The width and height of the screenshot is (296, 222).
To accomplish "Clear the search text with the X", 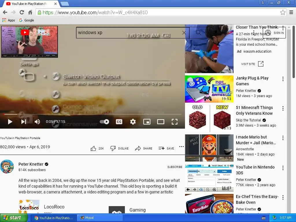I will 184,32.
